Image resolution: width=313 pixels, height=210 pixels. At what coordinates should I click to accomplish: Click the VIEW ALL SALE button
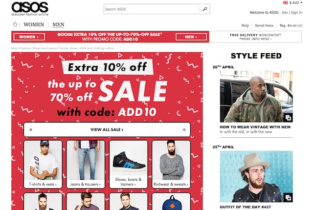coord(107,129)
